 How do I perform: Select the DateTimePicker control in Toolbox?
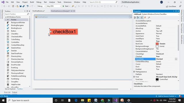(x=16, y=54)
